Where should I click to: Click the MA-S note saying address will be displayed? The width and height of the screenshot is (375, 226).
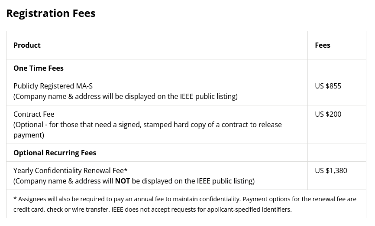coord(126,96)
